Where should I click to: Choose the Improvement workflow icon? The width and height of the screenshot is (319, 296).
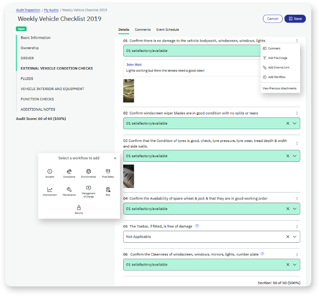coord(50,189)
